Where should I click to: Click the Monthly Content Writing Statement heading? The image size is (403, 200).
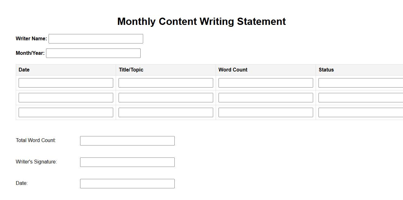(x=201, y=21)
